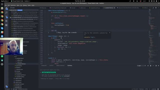The image size is (160, 90).
Task: Open the 'en' keyboard language dropdown
Action: (144, 1)
